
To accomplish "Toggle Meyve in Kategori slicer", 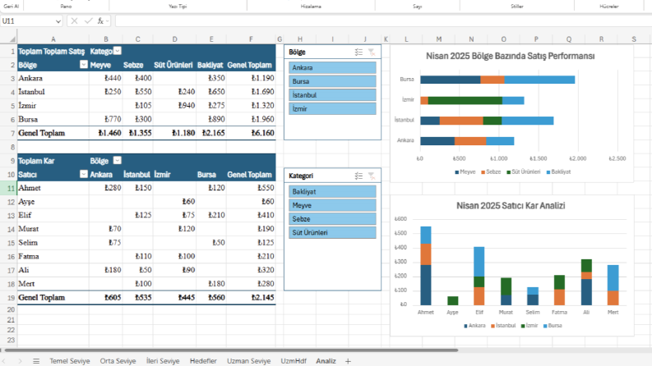I will pos(332,205).
